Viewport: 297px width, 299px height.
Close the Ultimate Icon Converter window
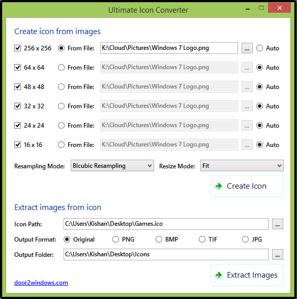[279, 8]
